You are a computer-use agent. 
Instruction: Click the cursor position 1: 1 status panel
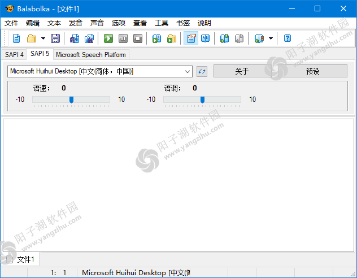click(x=53, y=272)
